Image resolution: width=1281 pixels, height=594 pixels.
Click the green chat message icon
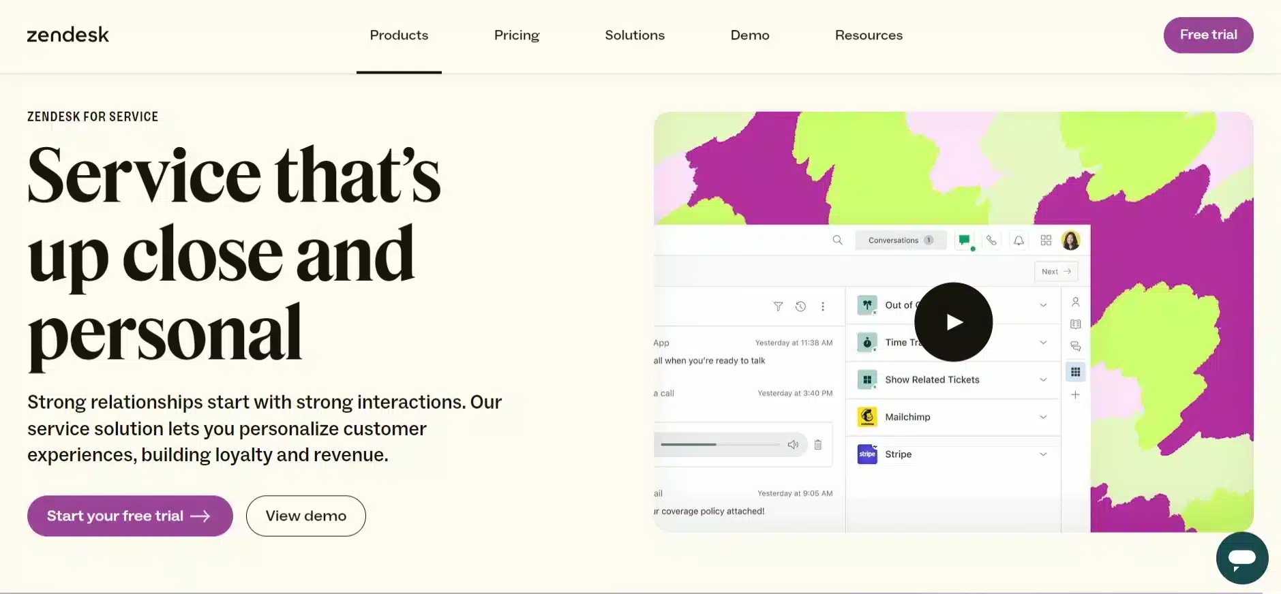(964, 240)
